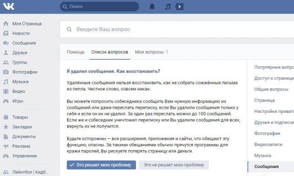Switch to the Помощь tab
The height and width of the screenshot is (176, 294).
(75, 52)
